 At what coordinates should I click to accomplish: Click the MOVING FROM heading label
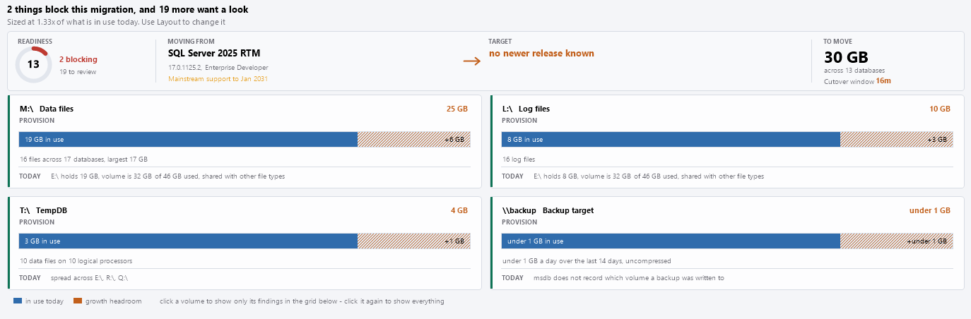tap(191, 42)
